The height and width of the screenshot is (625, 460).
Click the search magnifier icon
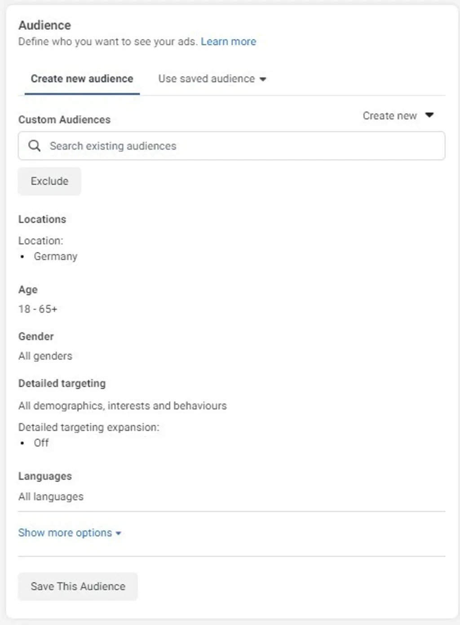tap(35, 146)
